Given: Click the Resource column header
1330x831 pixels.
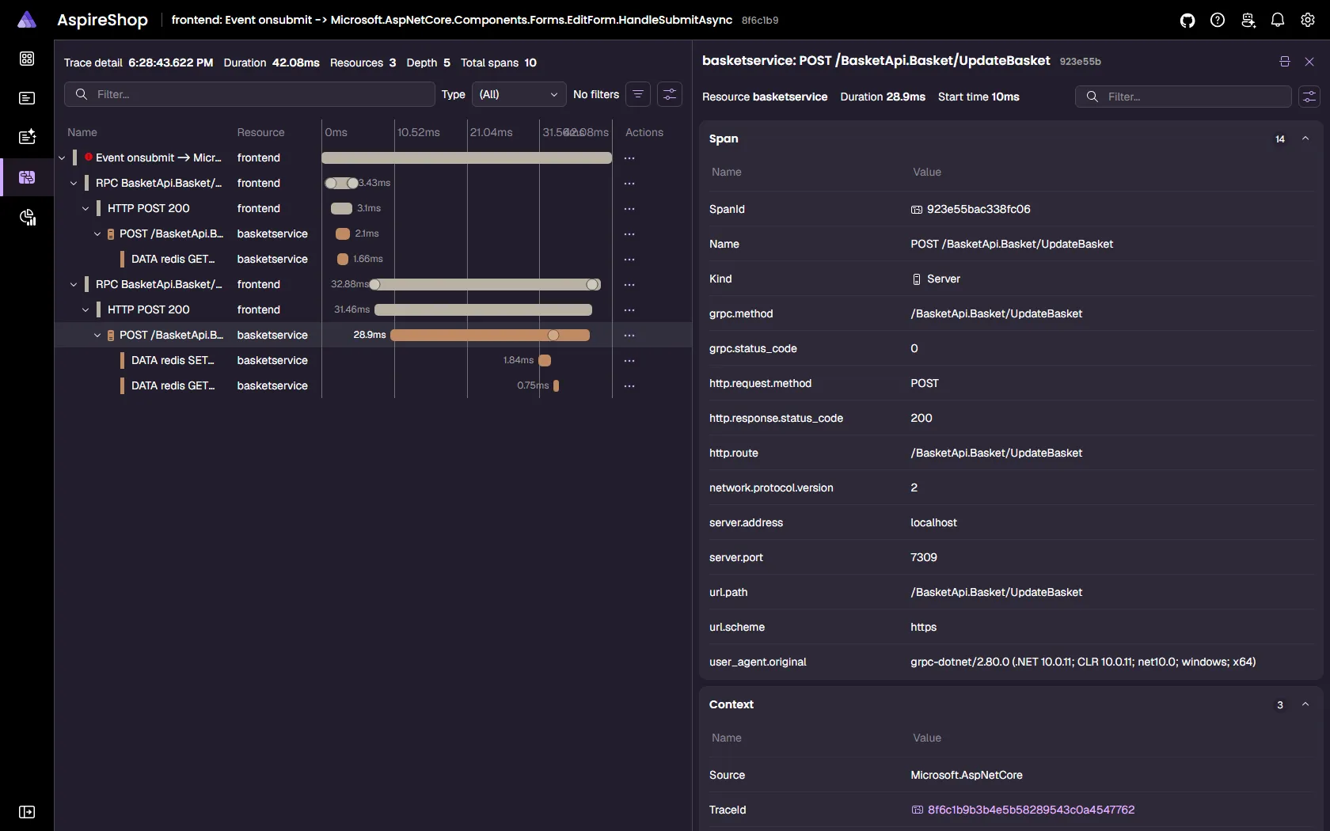Looking at the screenshot, I should (260, 132).
